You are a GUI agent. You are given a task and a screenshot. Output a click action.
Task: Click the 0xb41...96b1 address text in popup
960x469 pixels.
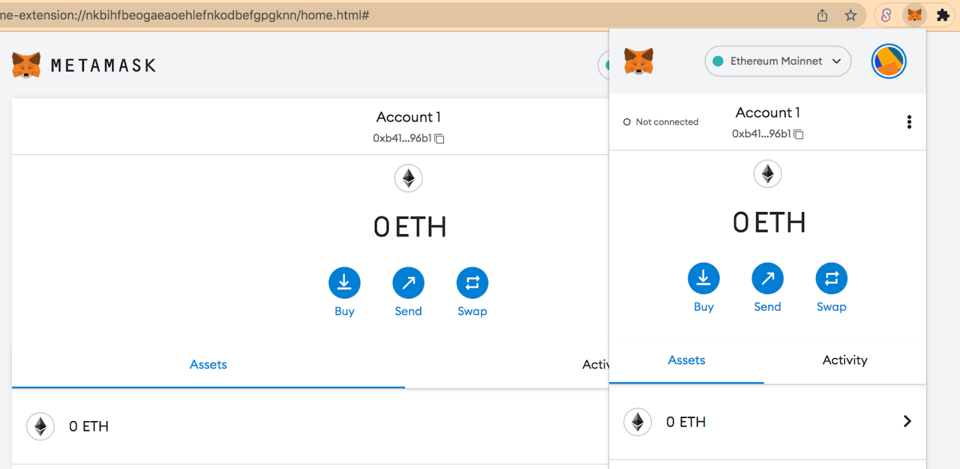(x=761, y=134)
